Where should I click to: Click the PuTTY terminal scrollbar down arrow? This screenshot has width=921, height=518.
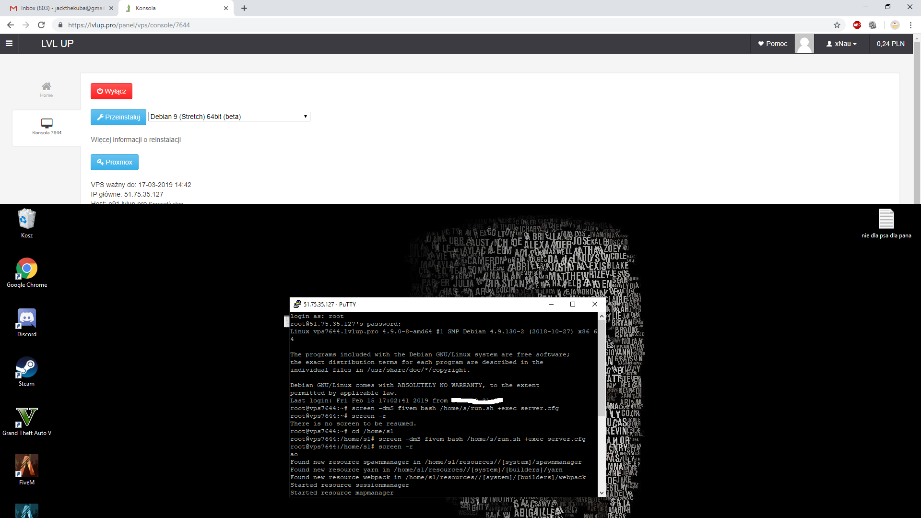tap(602, 493)
